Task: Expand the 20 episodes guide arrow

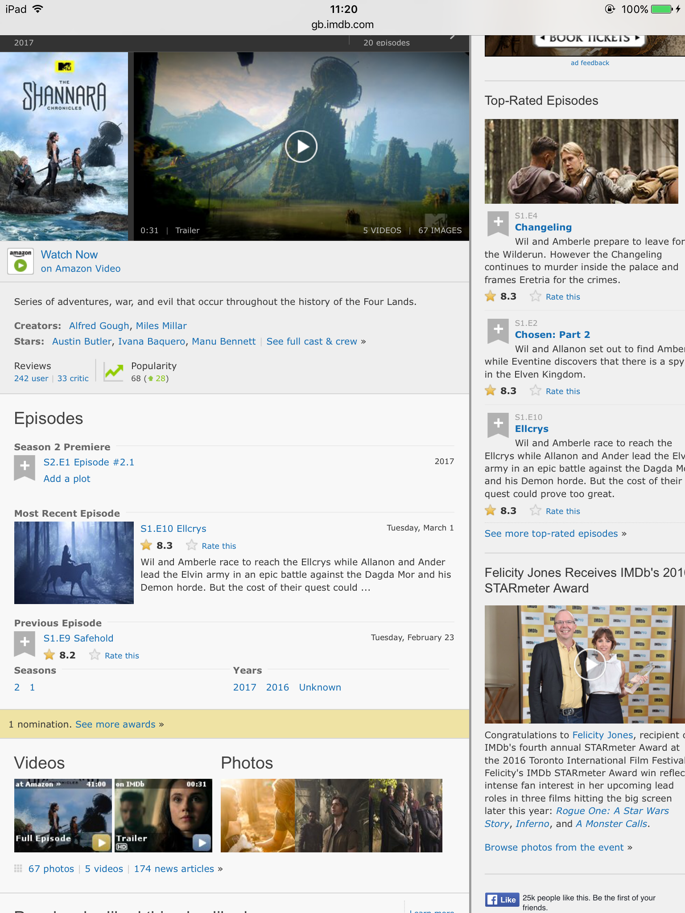Action: point(453,37)
